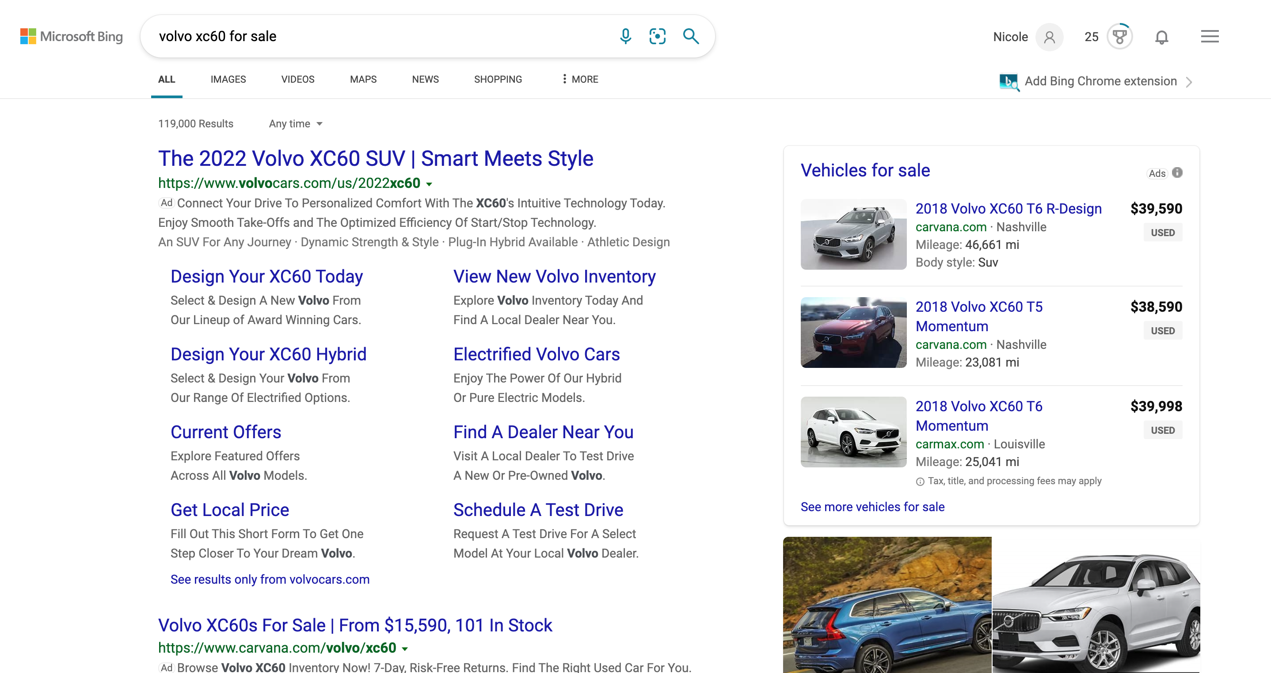Open the Any time filter dropdown
Screen dimensions: 1271x673
[x=295, y=124]
